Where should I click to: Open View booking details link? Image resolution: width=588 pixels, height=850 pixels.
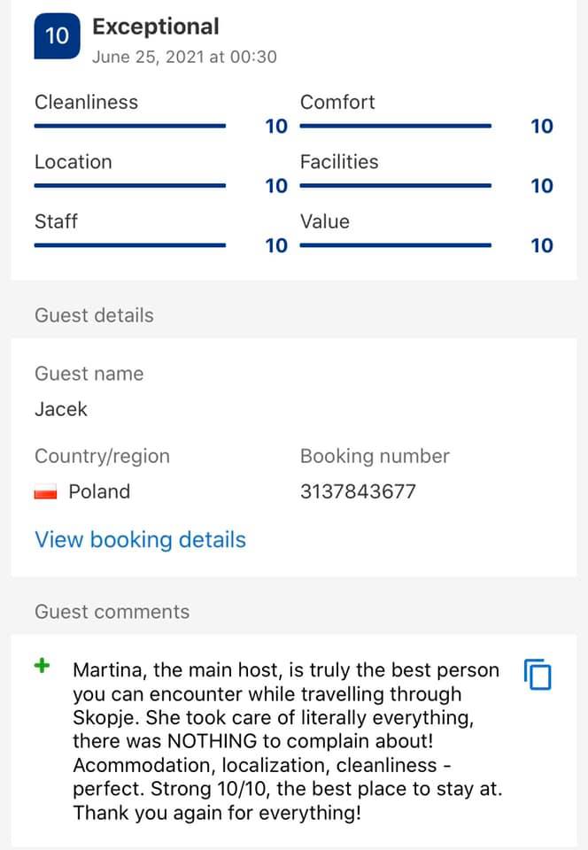(x=141, y=540)
